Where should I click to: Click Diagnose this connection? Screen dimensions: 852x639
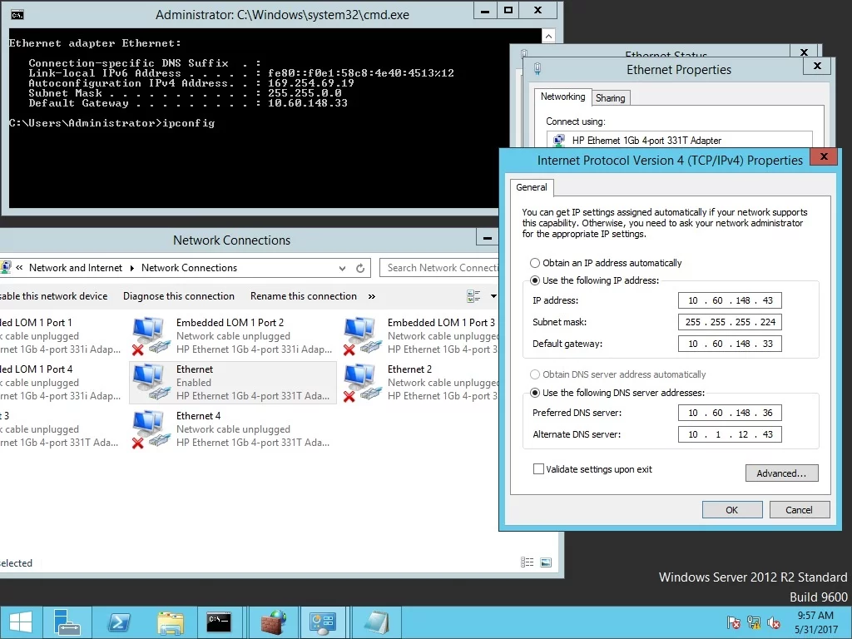pos(179,296)
